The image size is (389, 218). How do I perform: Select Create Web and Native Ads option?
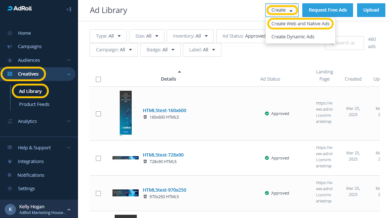[x=300, y=24]
